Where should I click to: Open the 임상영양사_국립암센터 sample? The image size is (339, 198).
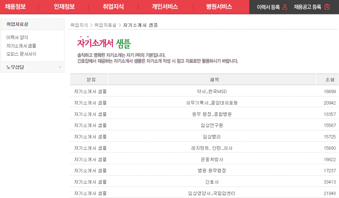(x=212, y=193)
